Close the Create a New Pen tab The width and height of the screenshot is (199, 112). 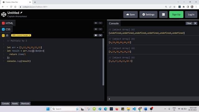(x=30, y=2)
